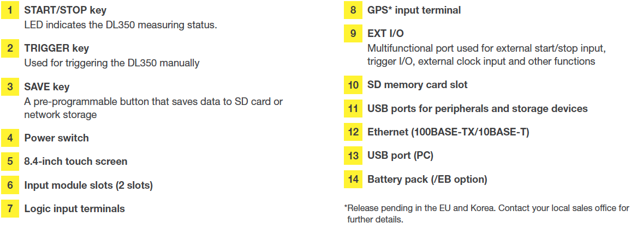This screenshot has width=631, height=229.
Task: Click the yellow number 14 badge
Action: [x=353, y=180]
